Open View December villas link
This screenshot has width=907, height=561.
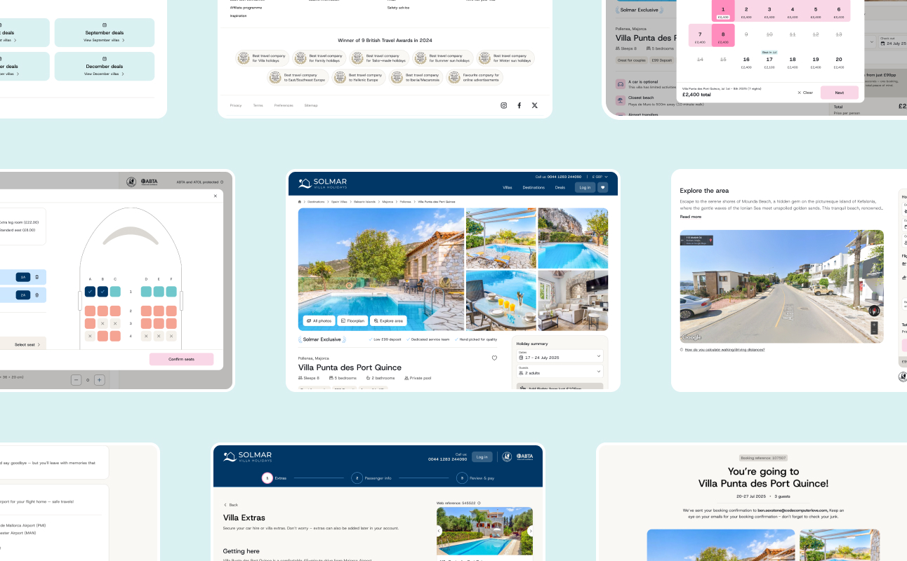coord(105,74)
